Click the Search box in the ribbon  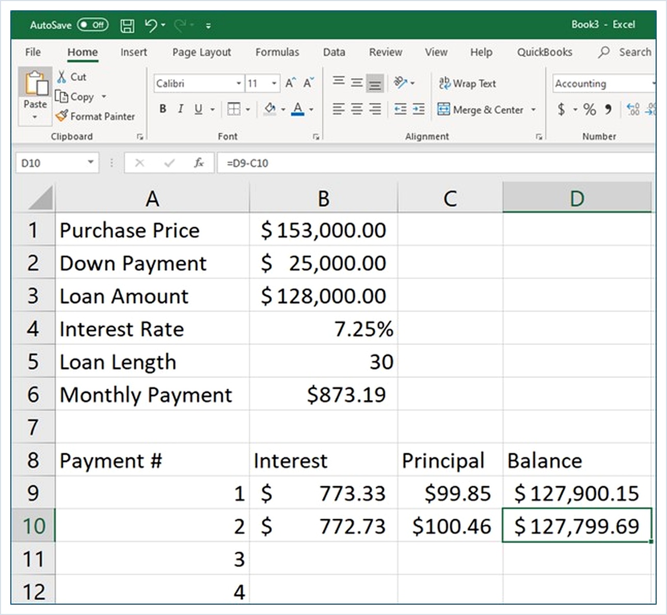click(x=625, y=52)
